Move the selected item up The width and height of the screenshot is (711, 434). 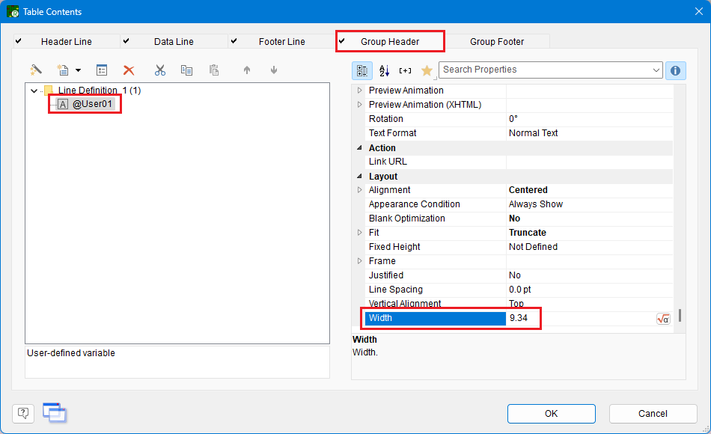point(247,70)
